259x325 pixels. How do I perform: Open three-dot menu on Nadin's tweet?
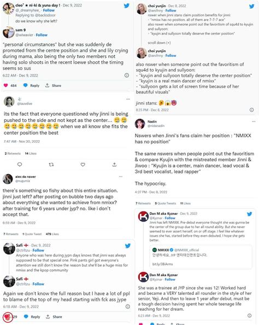(x=254, y=121)
